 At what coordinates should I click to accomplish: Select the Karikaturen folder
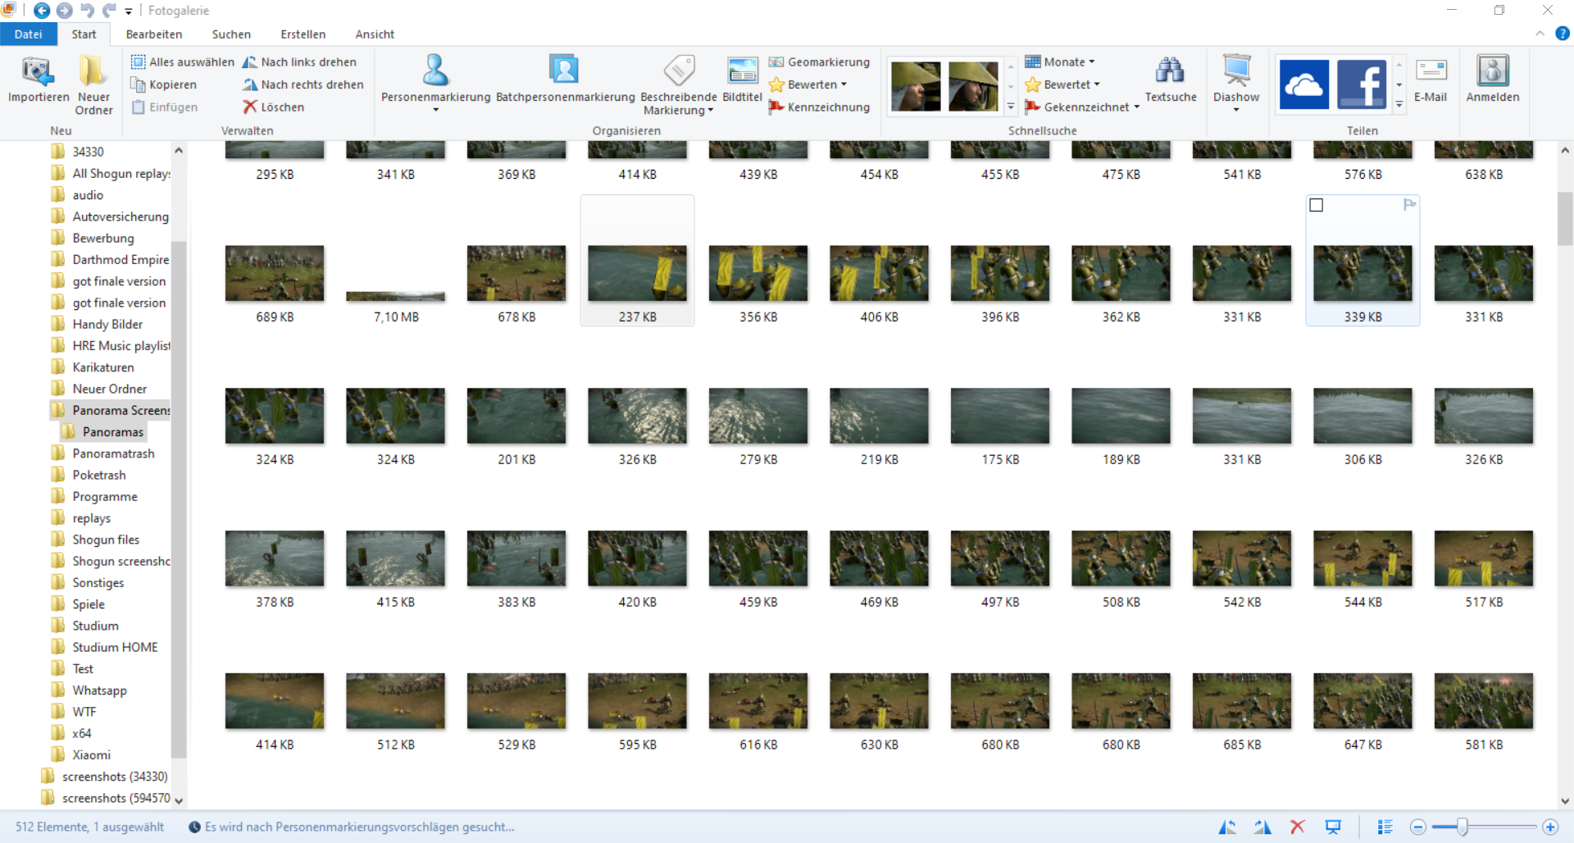(103, 367)
